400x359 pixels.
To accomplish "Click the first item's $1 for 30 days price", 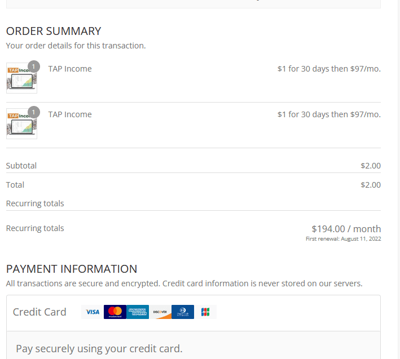I will point(329,69).
